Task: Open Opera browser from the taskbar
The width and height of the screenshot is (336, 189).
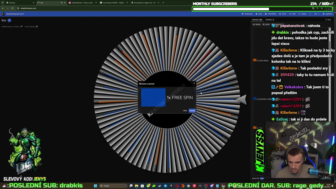Action: 177,186
